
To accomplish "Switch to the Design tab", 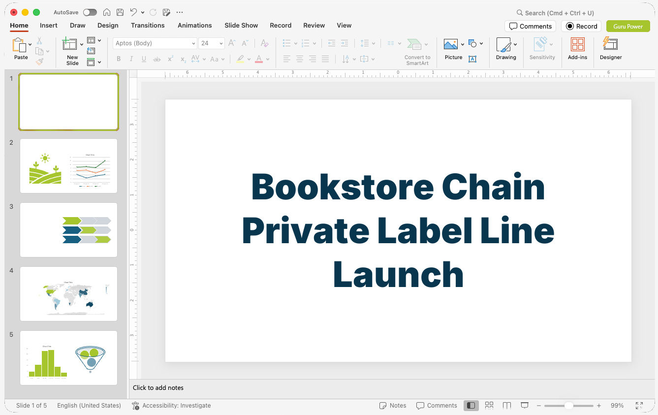I will tap(108, 25).
